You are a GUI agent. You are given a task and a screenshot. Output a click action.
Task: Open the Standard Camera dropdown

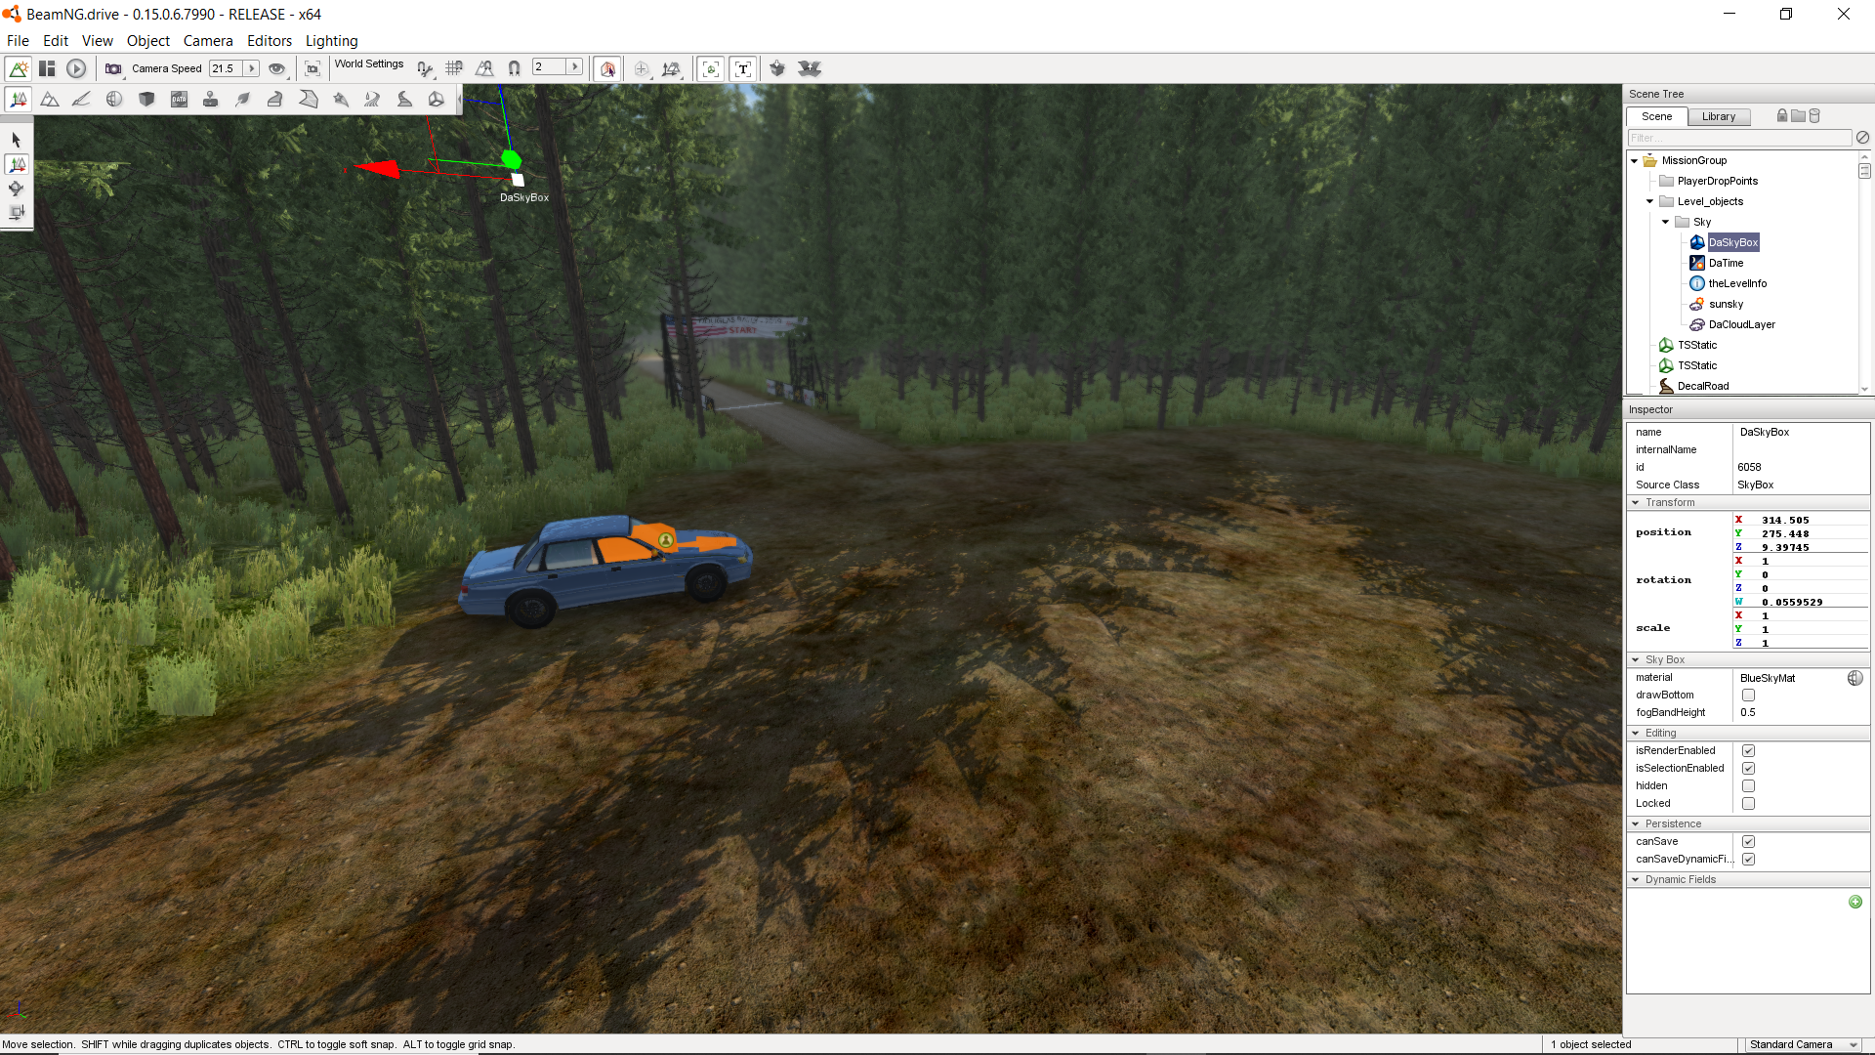tap(1803, 1044)
